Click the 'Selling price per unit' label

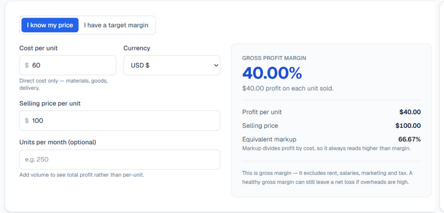(50, 103)
